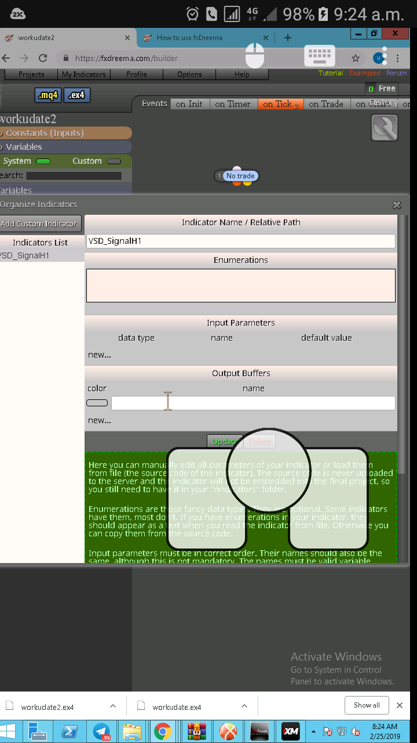Open File Explorer from the taskbar
417x743 pixels.
coord(133,731)
